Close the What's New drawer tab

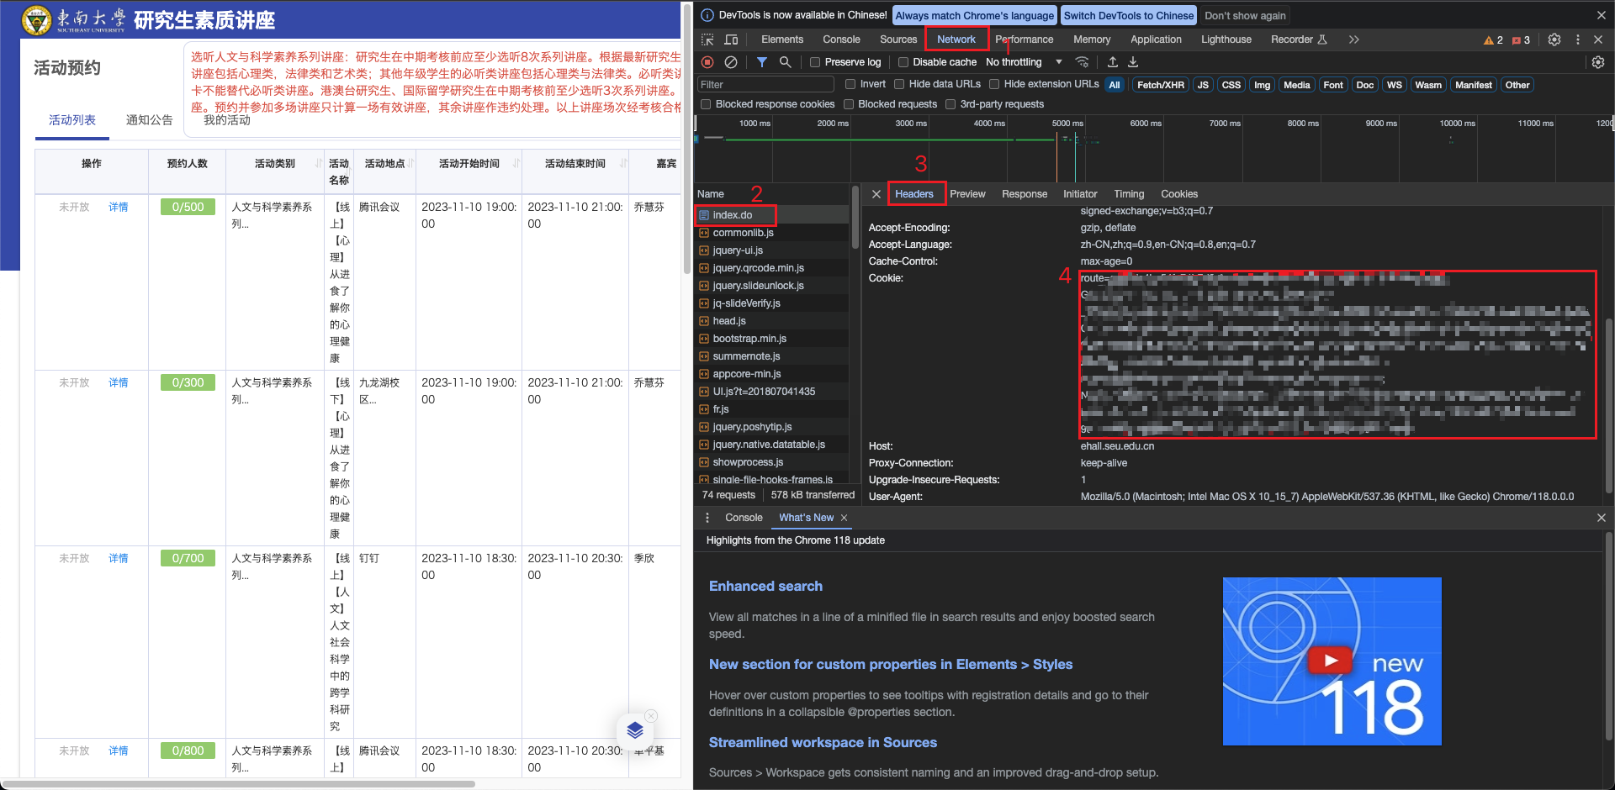844,518
